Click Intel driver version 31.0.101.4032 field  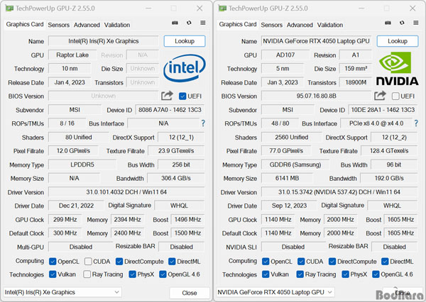[x=126, y=192]
